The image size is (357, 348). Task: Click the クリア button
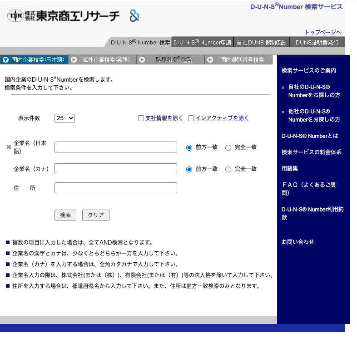tap(96, 215)
